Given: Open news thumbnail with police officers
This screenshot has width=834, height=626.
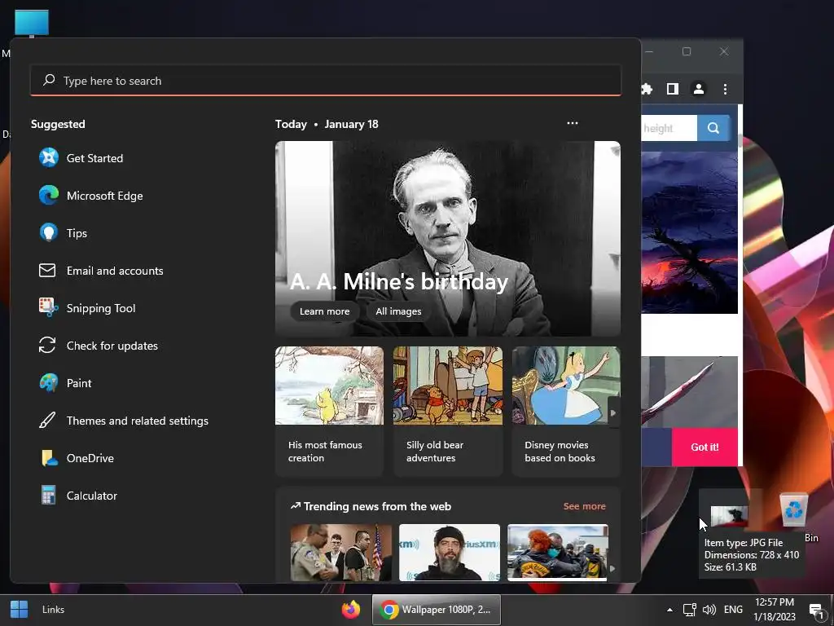Looking at the screenshot, I should click(x=341, y=553).
